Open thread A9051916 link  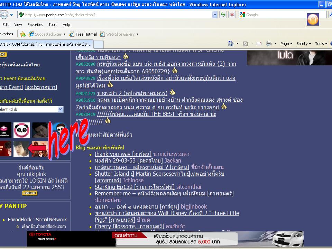[x=159, y=103]
